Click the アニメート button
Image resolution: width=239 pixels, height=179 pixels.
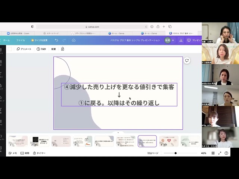click(24, 49)
